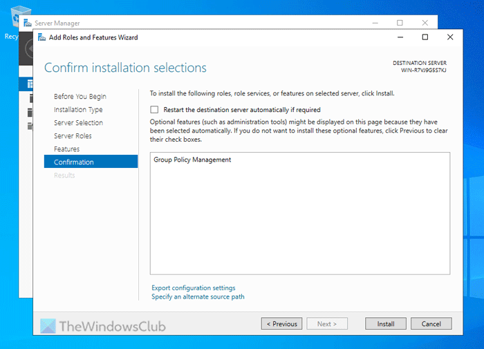
Task: Click the Server Manager back navigation arrow
Action: click(29, 49)
